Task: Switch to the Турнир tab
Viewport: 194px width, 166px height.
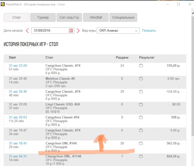Action: point(43,17)
